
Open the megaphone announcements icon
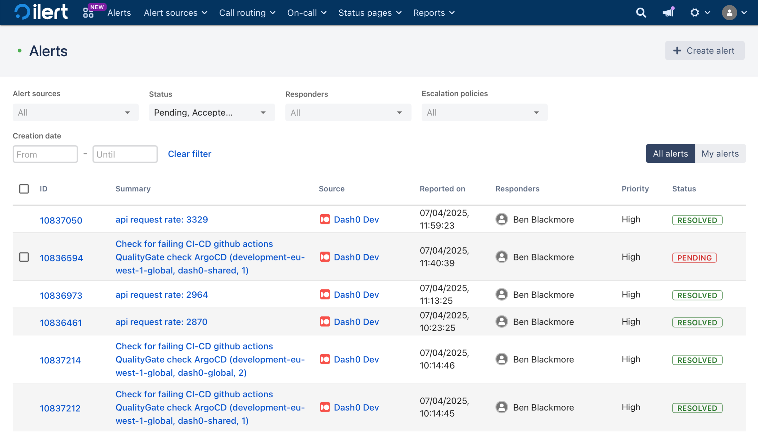[668, 13]
